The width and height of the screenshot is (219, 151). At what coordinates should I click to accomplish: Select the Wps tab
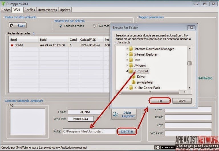17,9
